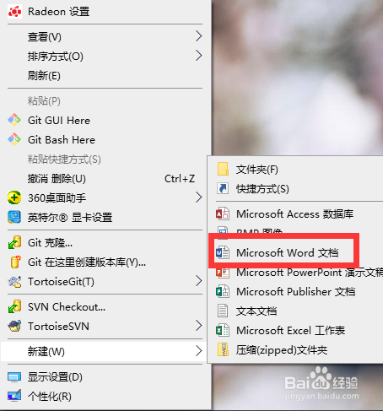
Task: Open TortoiseGit(T) label
Action: pos(61,282)
